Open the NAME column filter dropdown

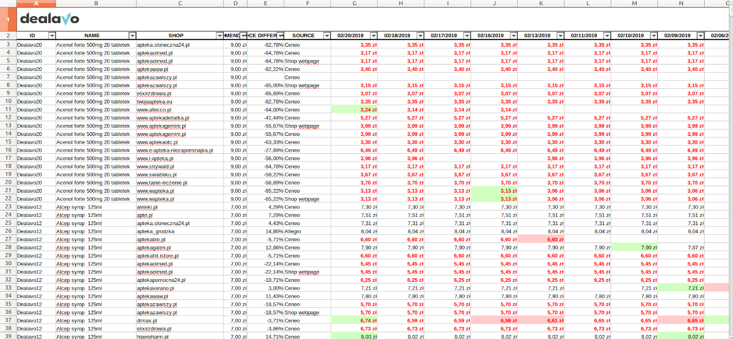coord(132,36)
